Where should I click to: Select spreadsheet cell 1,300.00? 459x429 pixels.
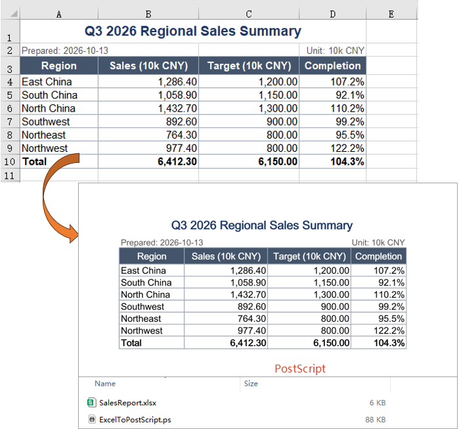click(249, 108)
